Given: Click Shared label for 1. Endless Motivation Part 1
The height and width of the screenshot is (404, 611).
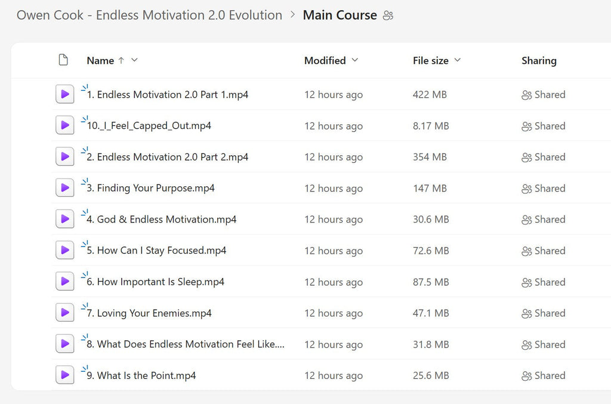Looking at the screenshot, I should (550, 95).
